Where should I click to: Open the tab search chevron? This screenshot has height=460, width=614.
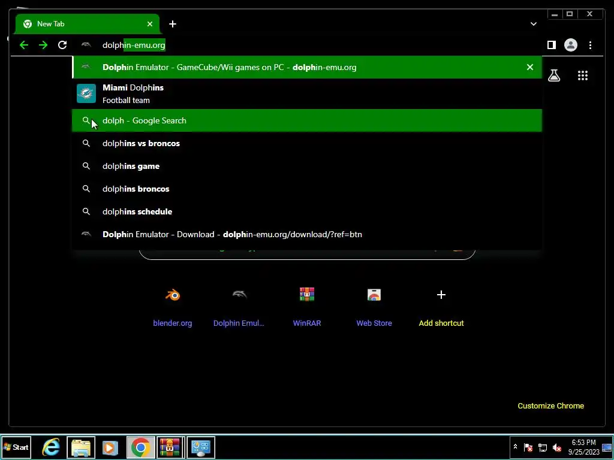click(533, 24)
